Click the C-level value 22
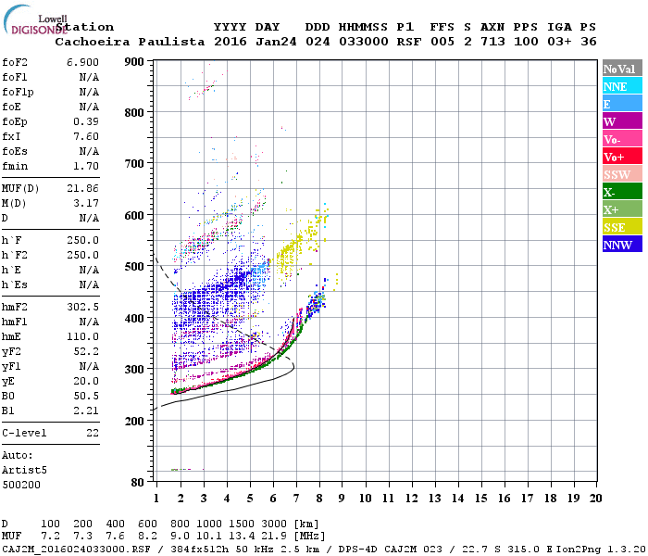 click(x=93, y=433)
